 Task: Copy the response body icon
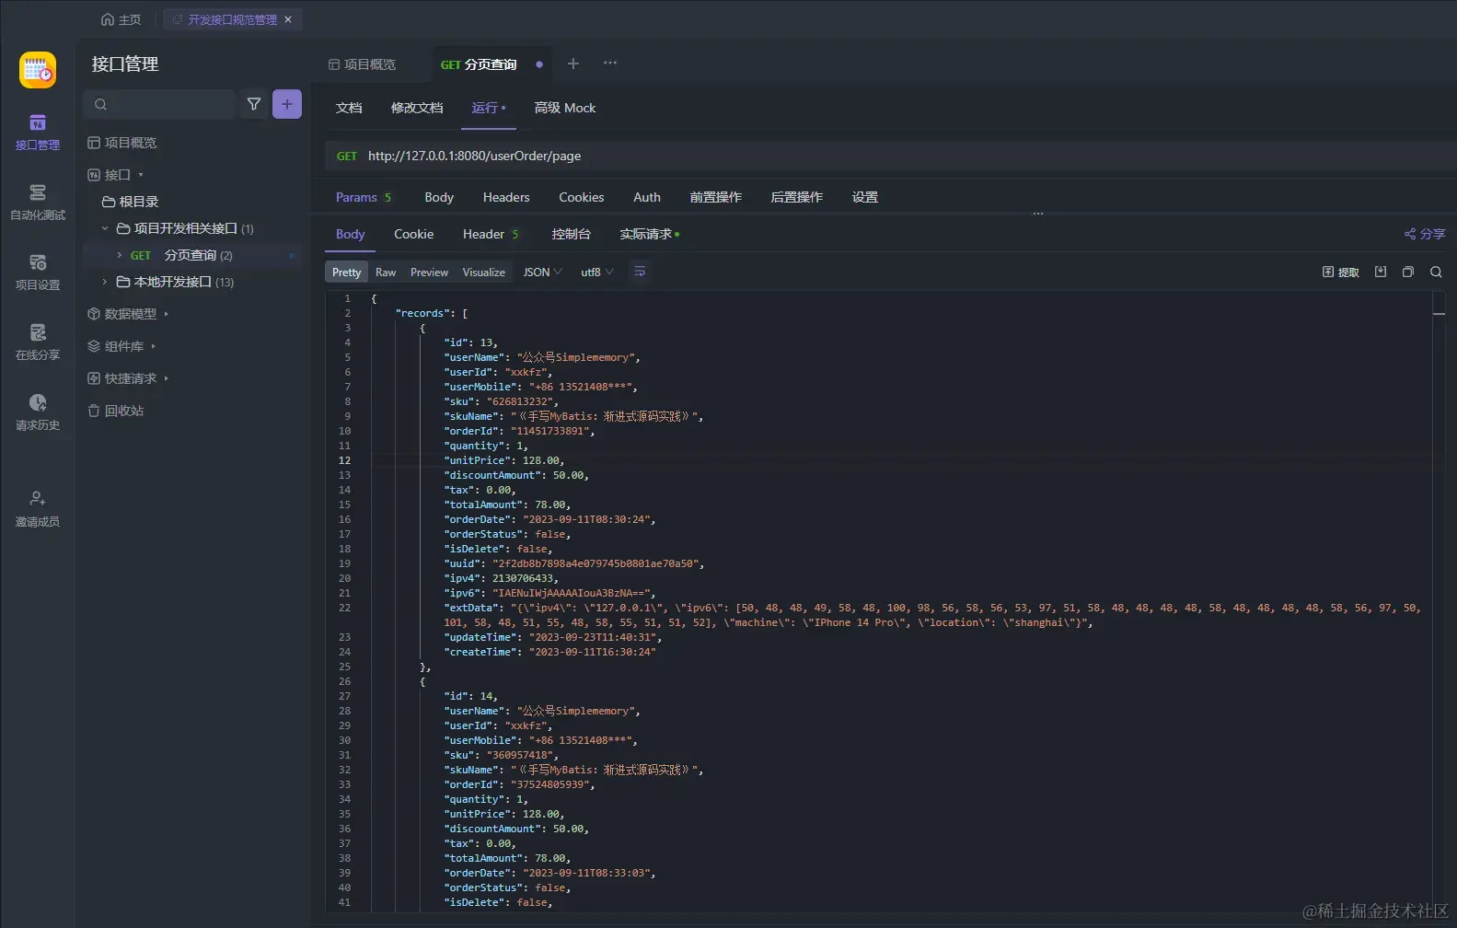tap(1408, 272)
